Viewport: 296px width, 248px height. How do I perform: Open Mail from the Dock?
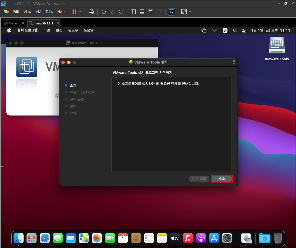(71, 238)
